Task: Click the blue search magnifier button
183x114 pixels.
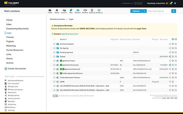Action: pos(174,11)
